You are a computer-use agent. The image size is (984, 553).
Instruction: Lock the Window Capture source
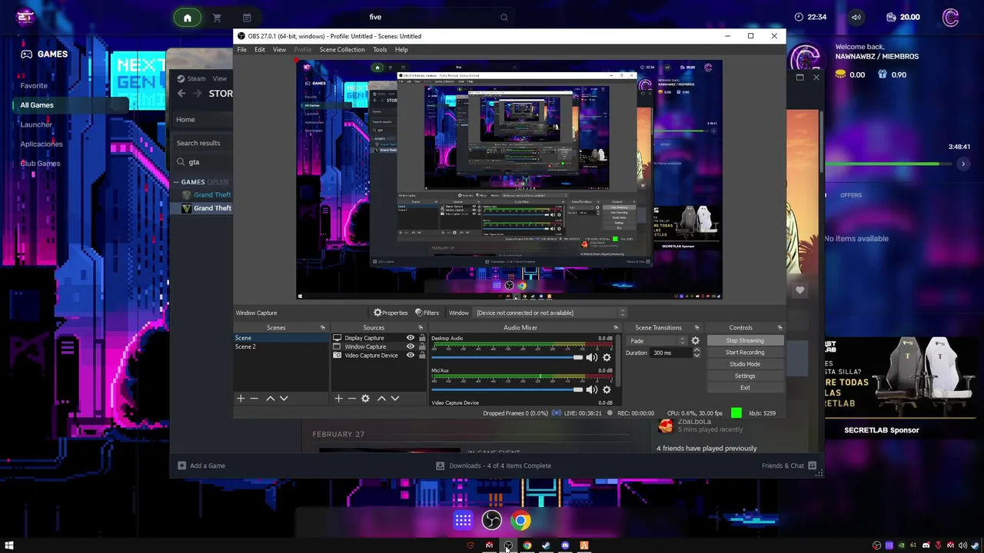pyautogui.click(x=421, y=346)
